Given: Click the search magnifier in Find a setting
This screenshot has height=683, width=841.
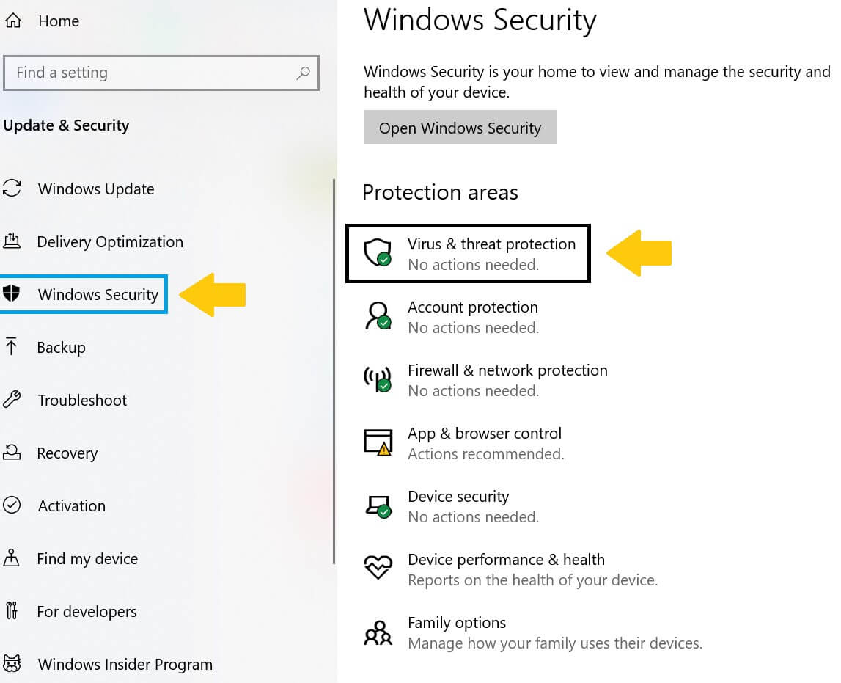Looking at the screenshot, I should tap(303, 73).
